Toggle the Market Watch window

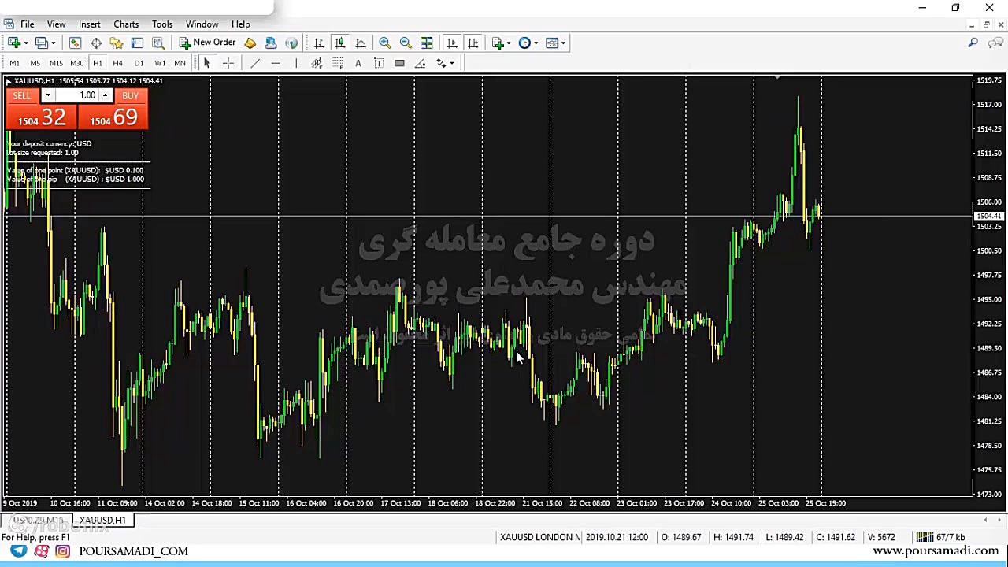pyautogui.click(x=75, y=43)
